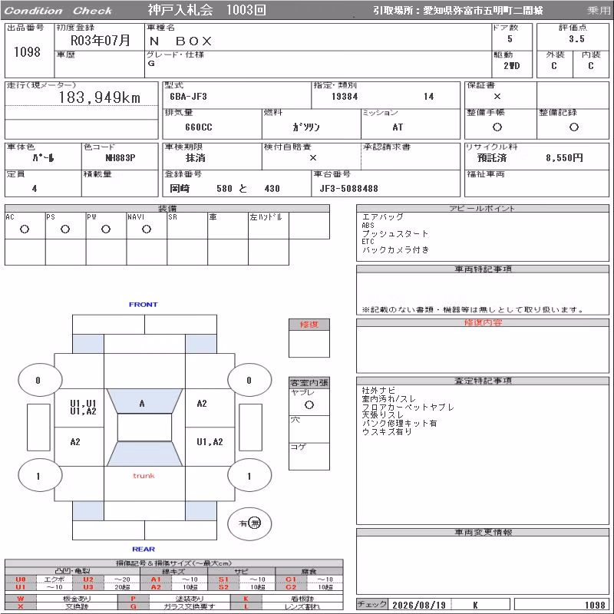Image resolution: width=614 pixels, height=614 pixels.
Task: Select '社外ナビ' in assessment notes
Action: point(378,391)
